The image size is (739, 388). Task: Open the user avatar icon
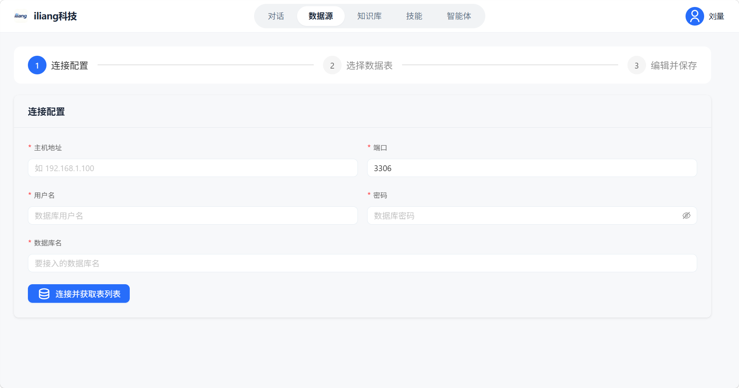694,16
